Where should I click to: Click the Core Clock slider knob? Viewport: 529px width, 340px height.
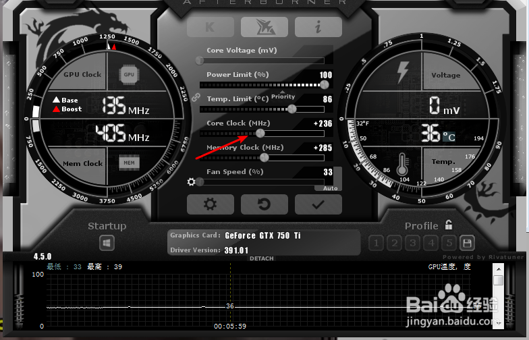pos(260,134)
